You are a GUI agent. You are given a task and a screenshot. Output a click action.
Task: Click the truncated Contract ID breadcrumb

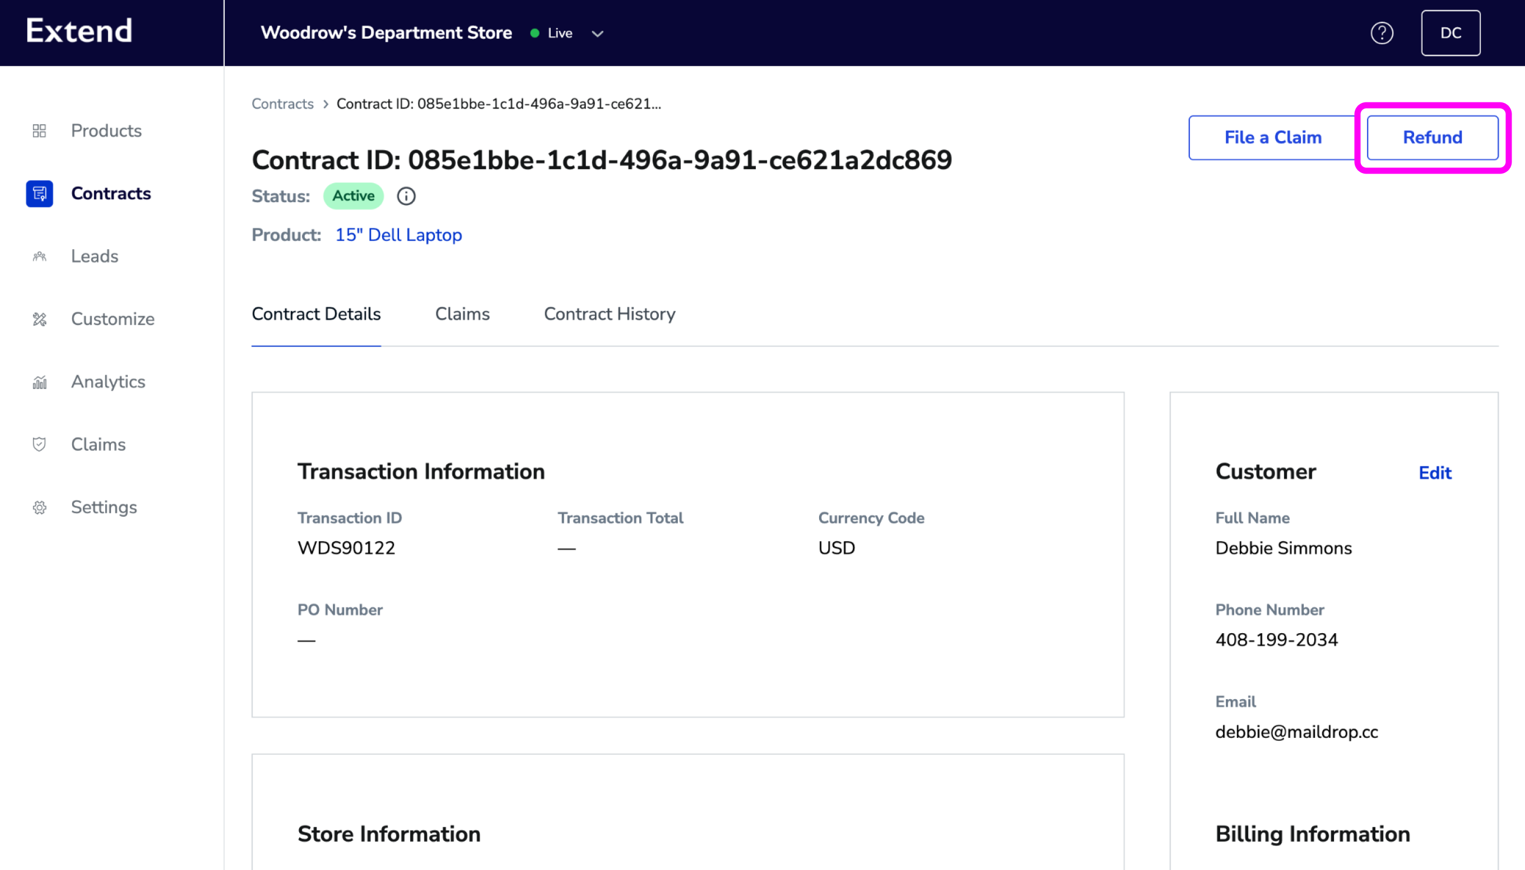499,104
